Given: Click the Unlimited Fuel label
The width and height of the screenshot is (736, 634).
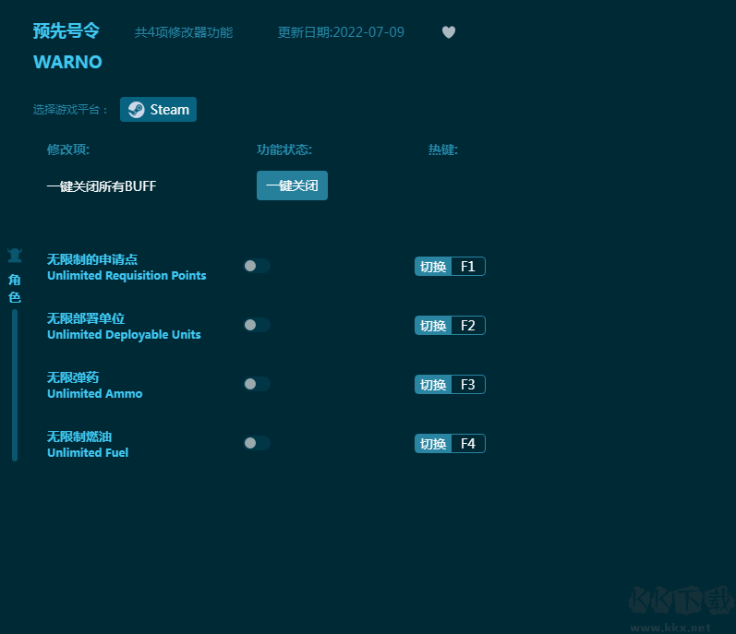Looking at the screenshot, I should click(88, 453).
